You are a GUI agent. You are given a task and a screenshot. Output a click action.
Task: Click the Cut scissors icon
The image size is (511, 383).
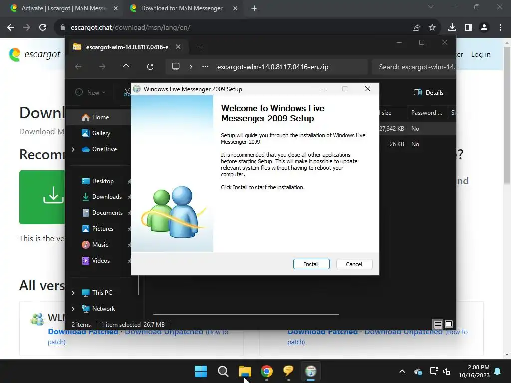(x=127, y=92)
